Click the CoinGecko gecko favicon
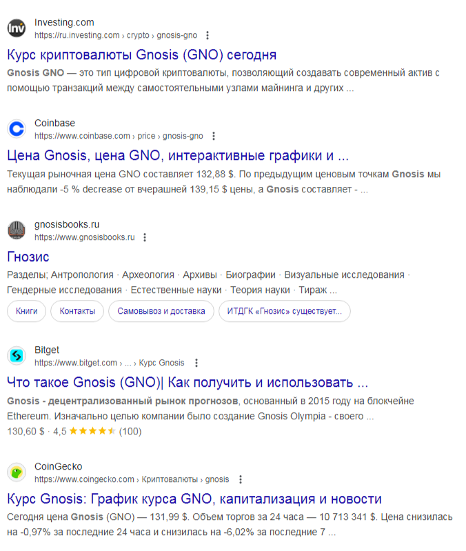The width and height of the screenshot is (466, 551). tap(17, 472)
